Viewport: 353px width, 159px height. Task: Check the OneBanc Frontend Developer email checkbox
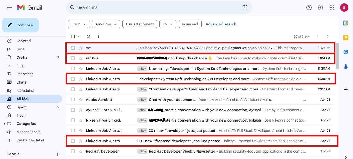click(x=73, y=89)
